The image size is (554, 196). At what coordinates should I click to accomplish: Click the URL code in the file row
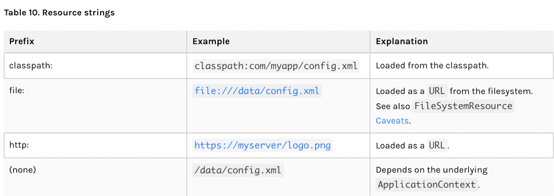click(437, 91)
